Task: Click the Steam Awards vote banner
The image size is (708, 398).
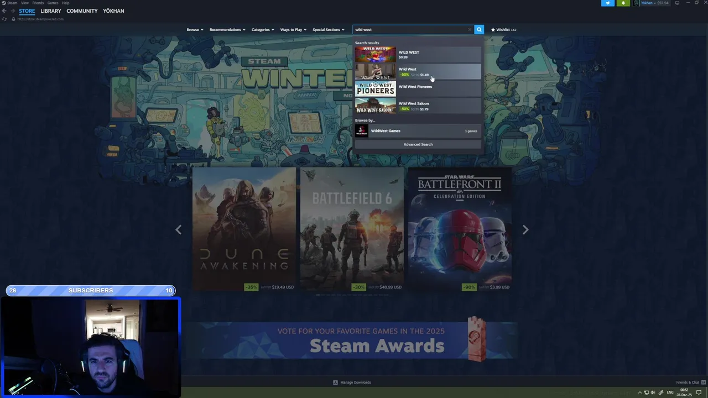Action: click(352, 340)
